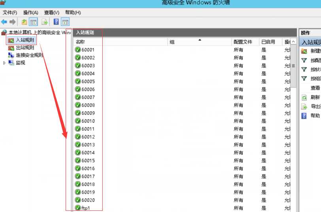Click 是 enabled cell in row 60010

click(264, 121)
